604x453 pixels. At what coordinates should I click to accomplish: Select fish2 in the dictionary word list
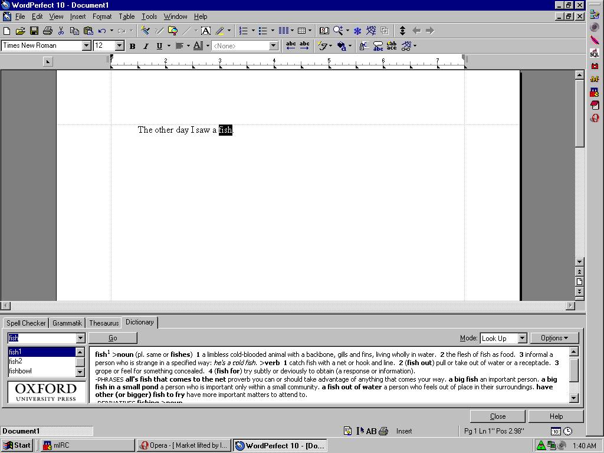pyautogui.click(x=42, y=362)
